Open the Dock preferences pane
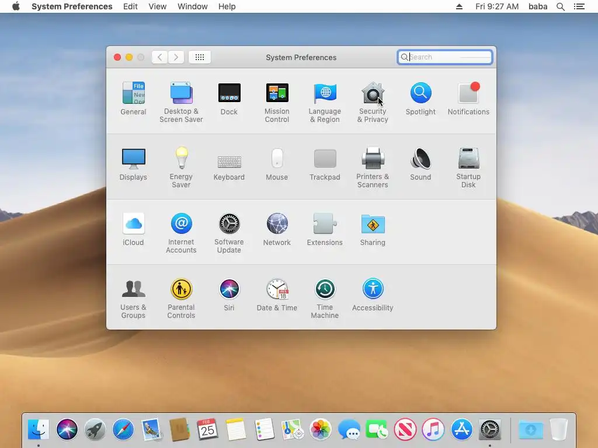This screenshot has width=598, height=448. point(229,98)
